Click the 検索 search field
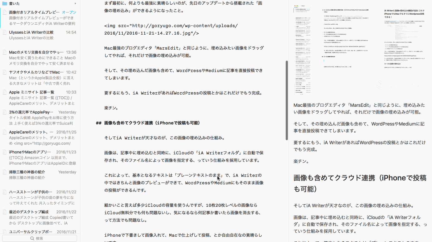 [x=40, y=238]
